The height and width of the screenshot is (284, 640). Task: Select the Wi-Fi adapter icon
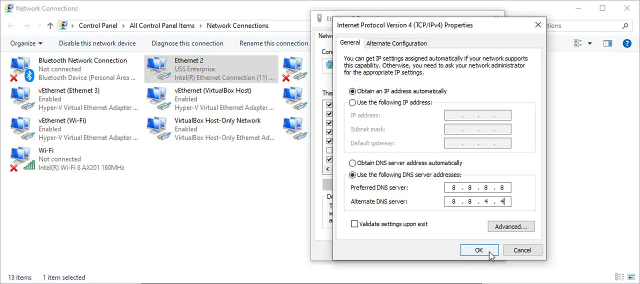pyautogui.click(x=21, y=158)
